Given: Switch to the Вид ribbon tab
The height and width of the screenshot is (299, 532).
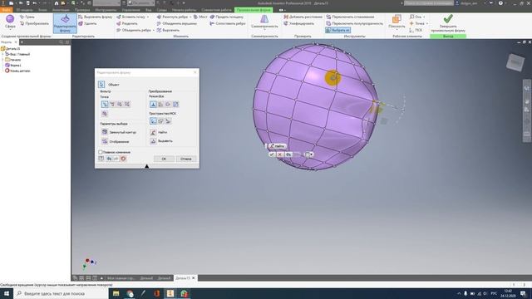Looking at the screenshot, I should tap(148, 10).
